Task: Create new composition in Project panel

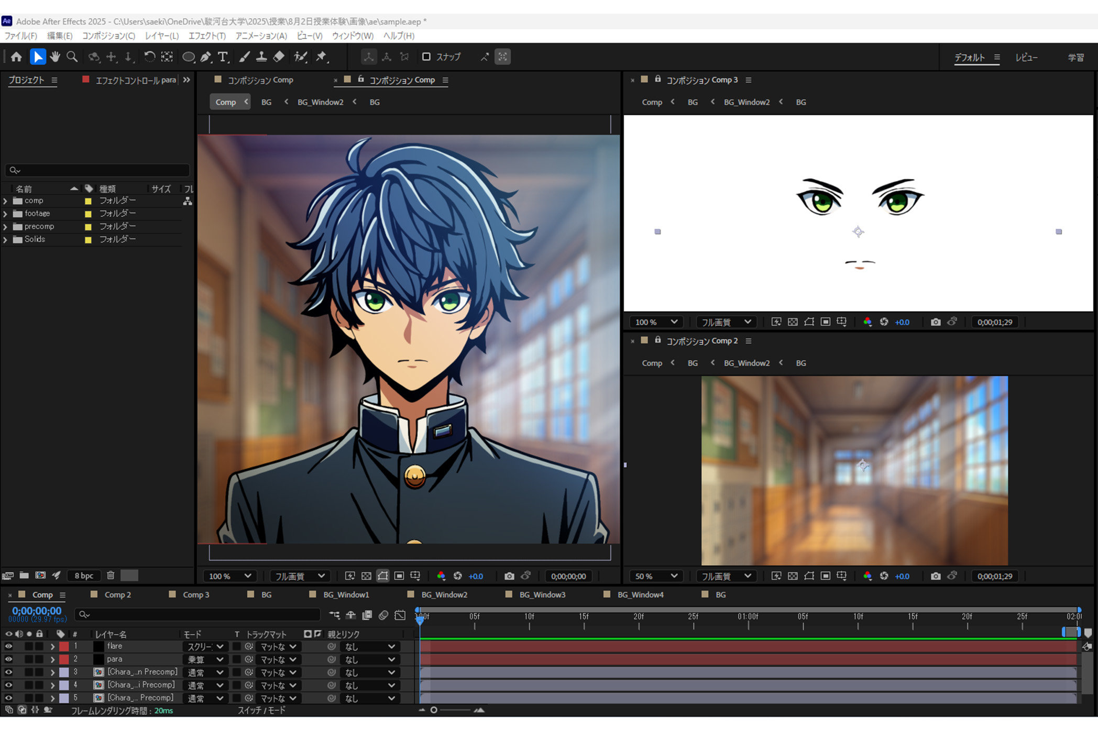Action: (40, 575)
